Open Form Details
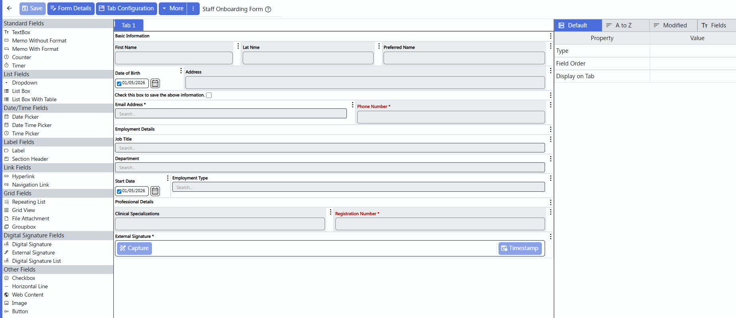Viewport: 736px width, 318px height. (71, 8)
